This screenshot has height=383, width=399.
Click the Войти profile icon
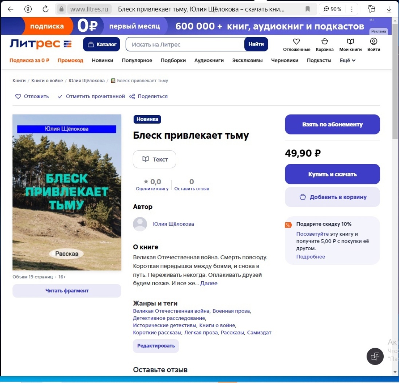(x=374, y=41)
